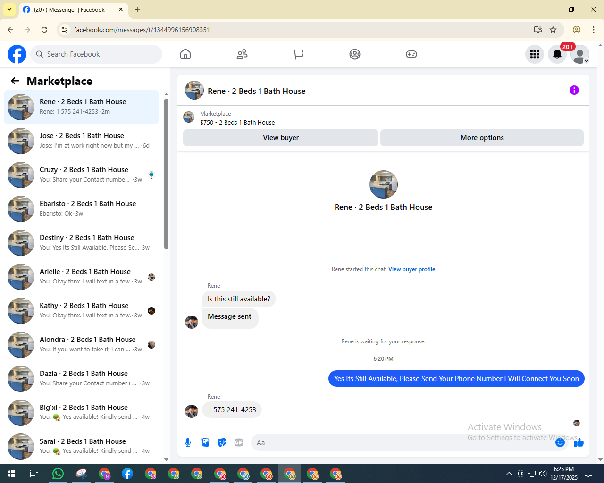Select Sarai conversation in the list
The height and width of the screenshot is (483, 604).
81,447
